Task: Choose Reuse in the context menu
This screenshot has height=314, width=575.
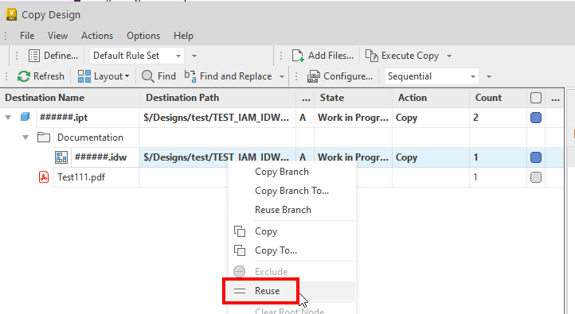Action: click(x=292, y=291)
